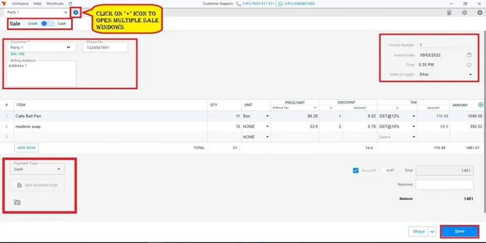Click the Share button
Screen dimensions: 486x243
[419, 232]
